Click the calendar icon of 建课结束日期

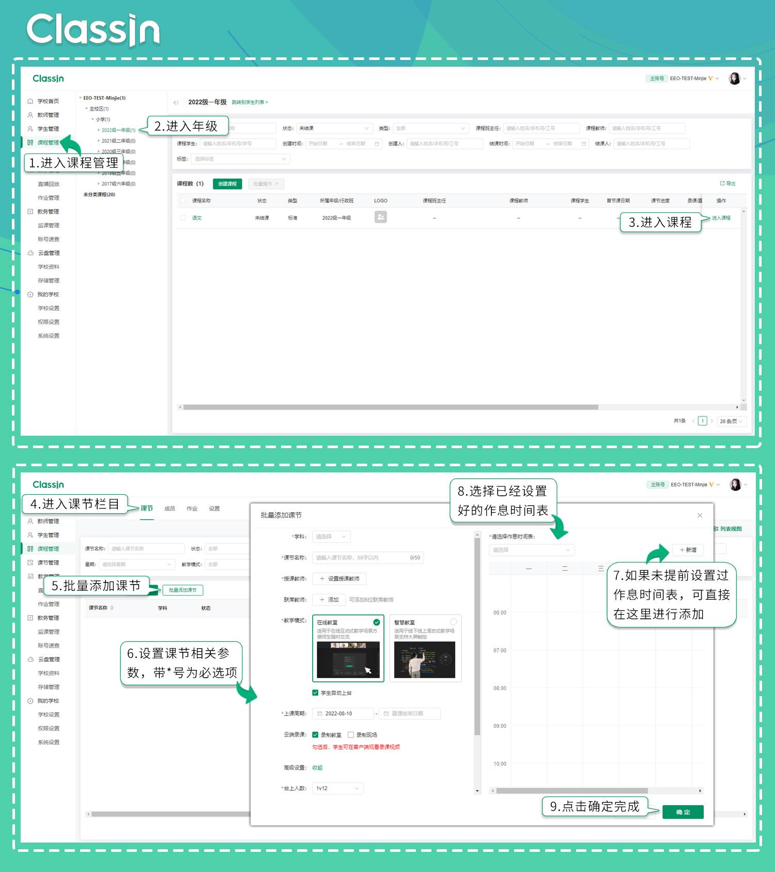tap(386, 714)
